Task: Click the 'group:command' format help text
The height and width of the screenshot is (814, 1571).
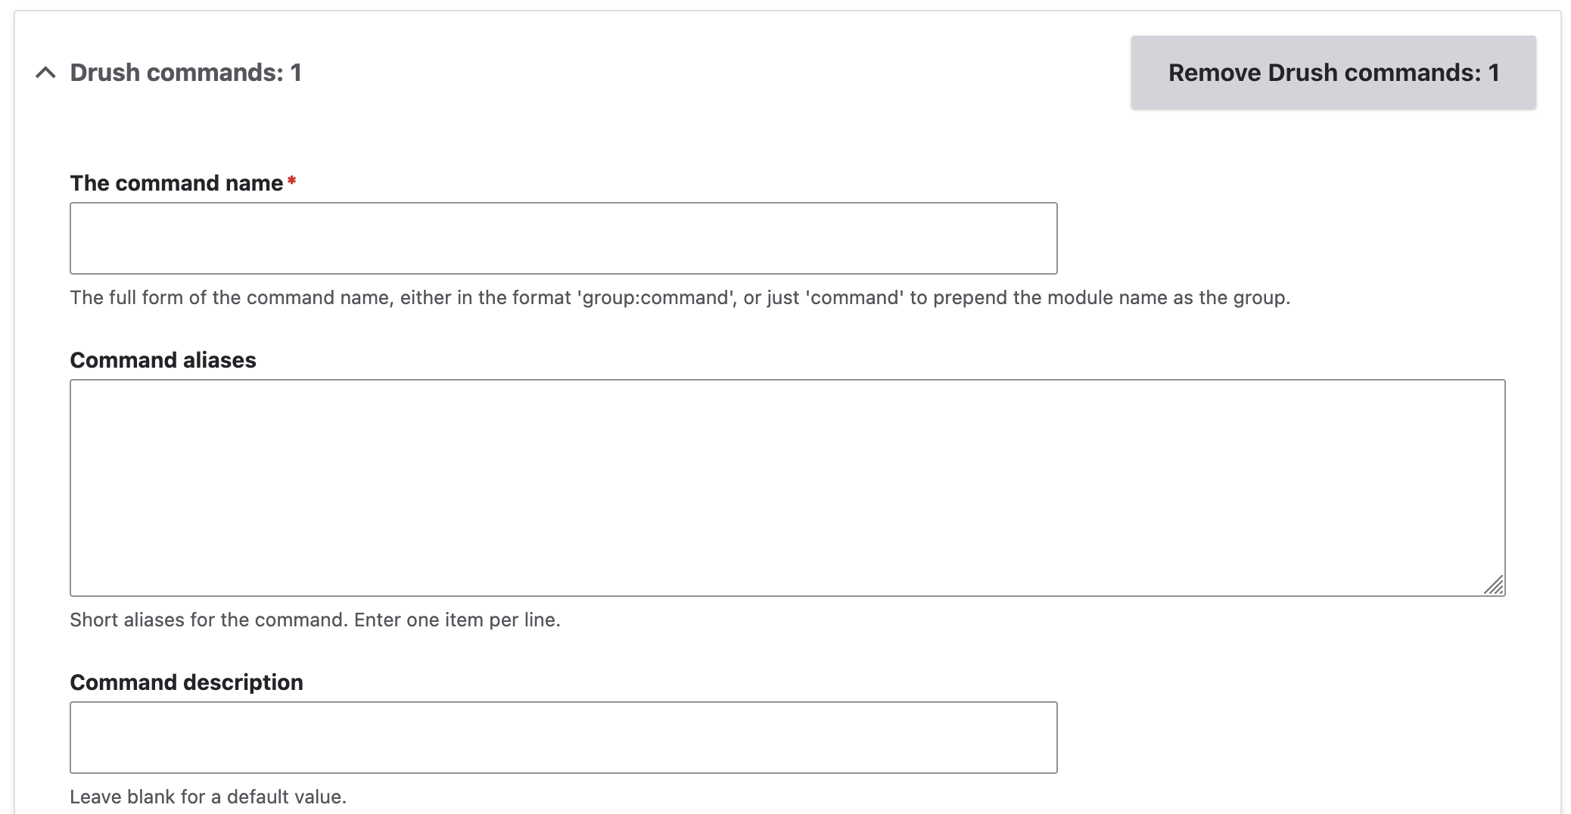Action: tap(680, 297)
